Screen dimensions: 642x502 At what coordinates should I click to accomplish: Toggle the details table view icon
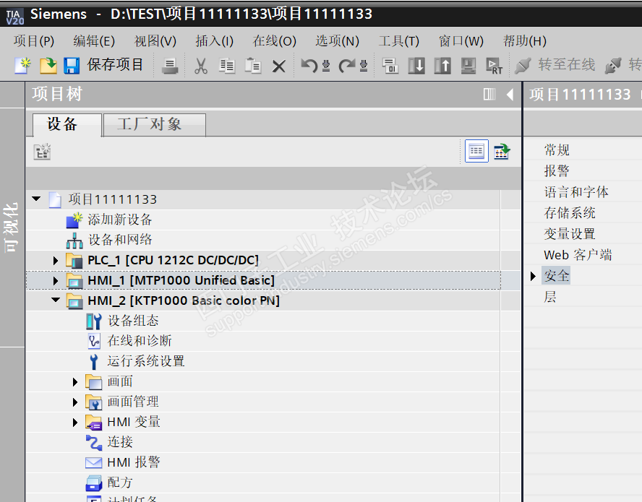click(x=476, y=151)
